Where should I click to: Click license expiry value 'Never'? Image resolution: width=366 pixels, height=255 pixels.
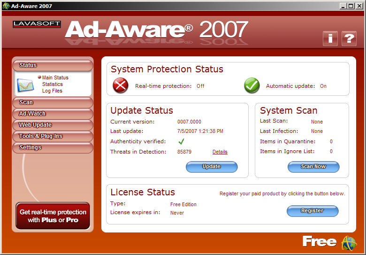point(177,213)
